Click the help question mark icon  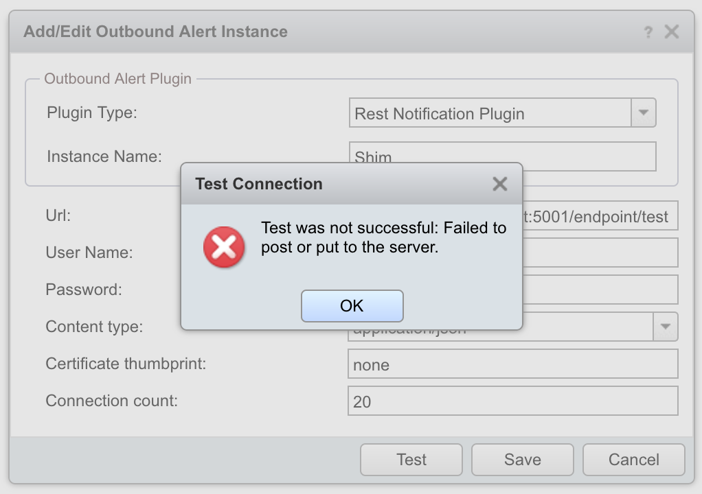click(648, 32)
